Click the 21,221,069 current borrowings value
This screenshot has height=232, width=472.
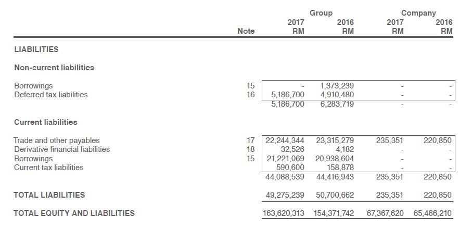(285, 159)
